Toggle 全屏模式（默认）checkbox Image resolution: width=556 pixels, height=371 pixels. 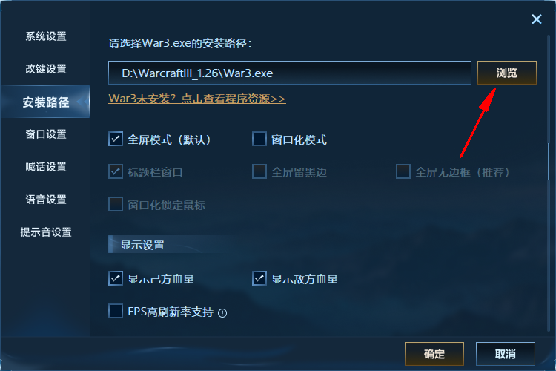tap(116, 139)
